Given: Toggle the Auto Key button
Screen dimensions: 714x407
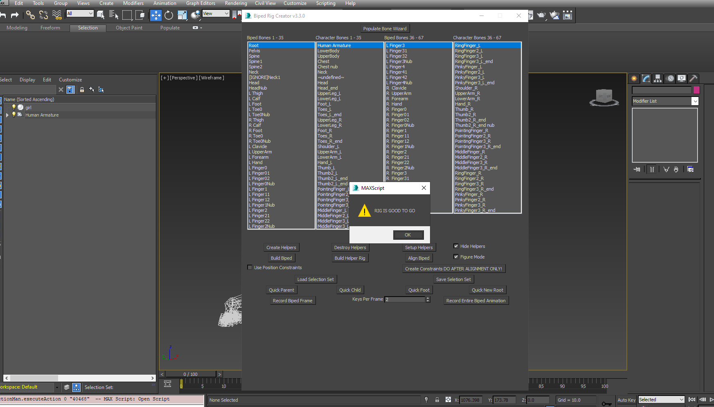Looking at the screenshot, I should pyautogui.click(x=626, y=400).
